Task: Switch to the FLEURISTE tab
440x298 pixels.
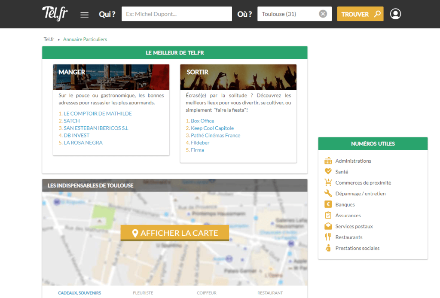Action: click(x=143, y=293)
